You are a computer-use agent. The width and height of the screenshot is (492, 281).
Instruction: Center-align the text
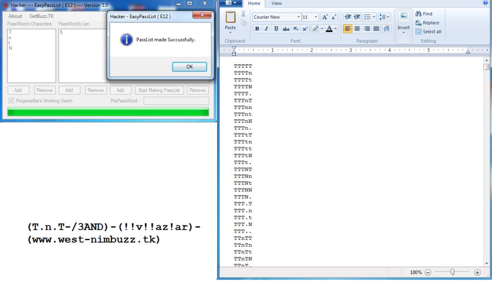pyautogui.click(x=357, y=29)
